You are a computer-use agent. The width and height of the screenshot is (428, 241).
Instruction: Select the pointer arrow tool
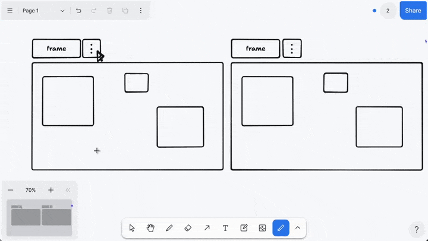tap(132, 228)
